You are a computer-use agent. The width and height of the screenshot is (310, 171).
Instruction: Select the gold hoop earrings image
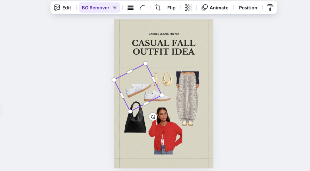click(163, 79)
